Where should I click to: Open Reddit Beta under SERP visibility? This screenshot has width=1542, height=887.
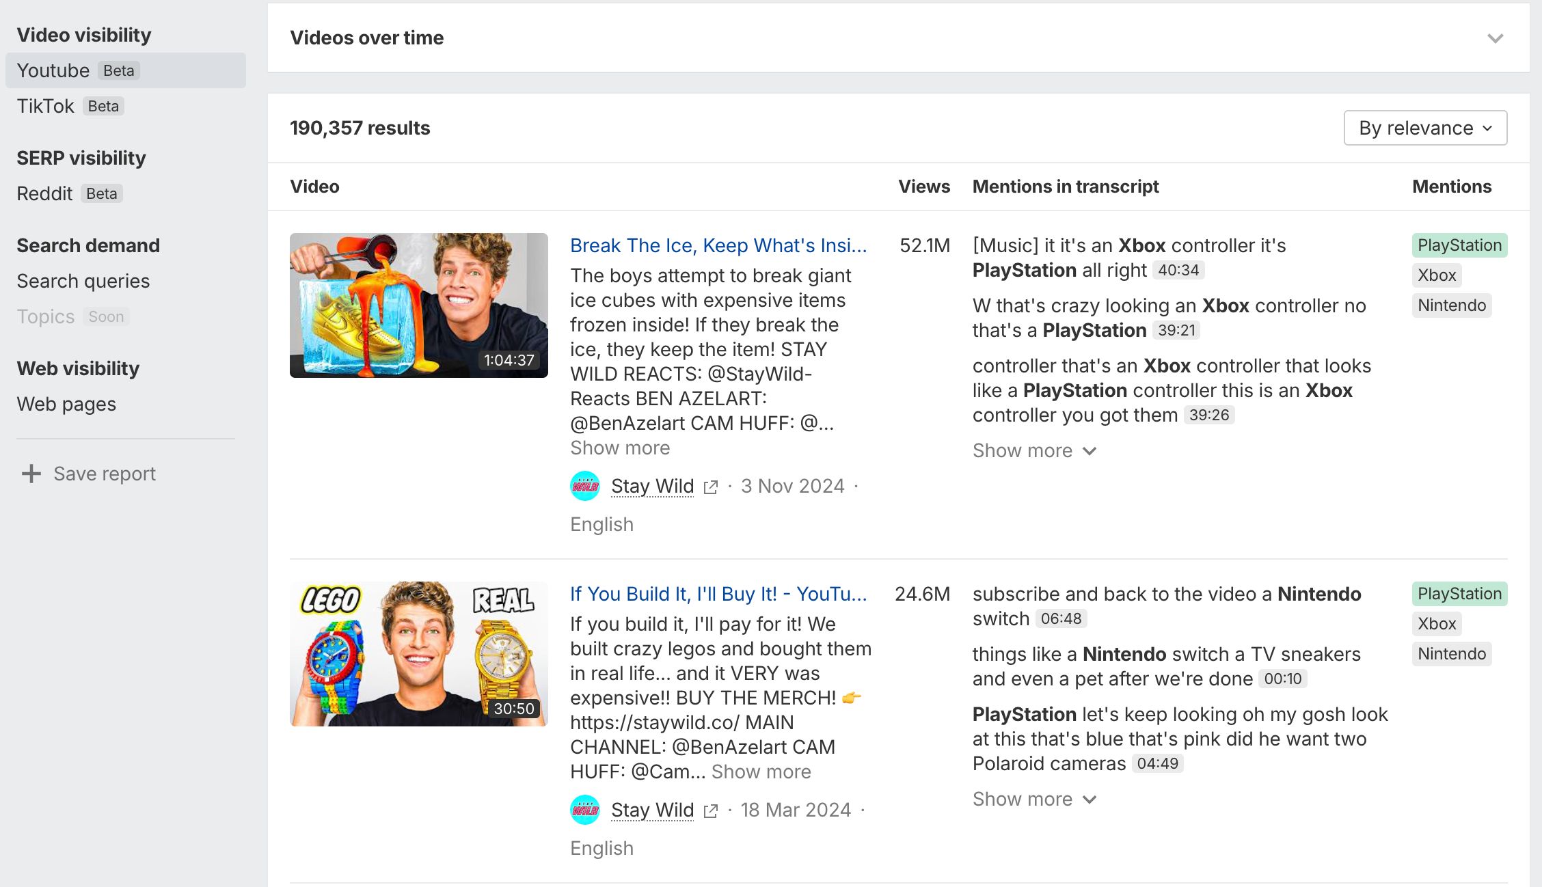click(x=69, y=193)
